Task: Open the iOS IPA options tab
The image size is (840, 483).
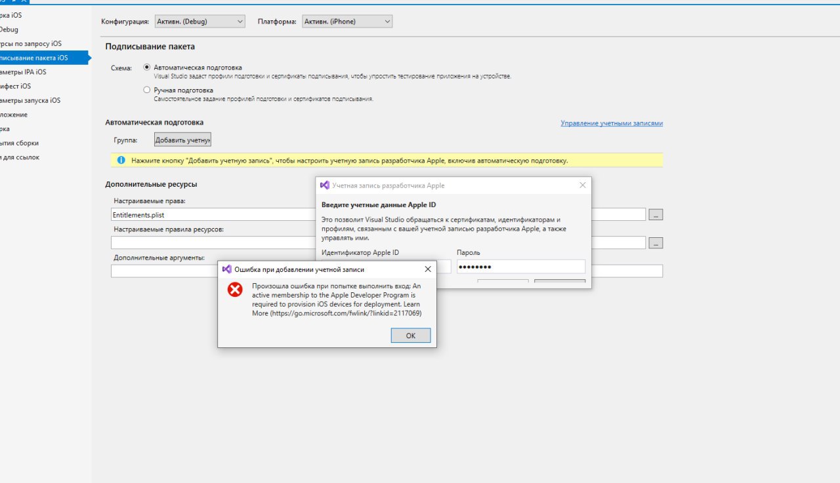Action: (23, 72)
